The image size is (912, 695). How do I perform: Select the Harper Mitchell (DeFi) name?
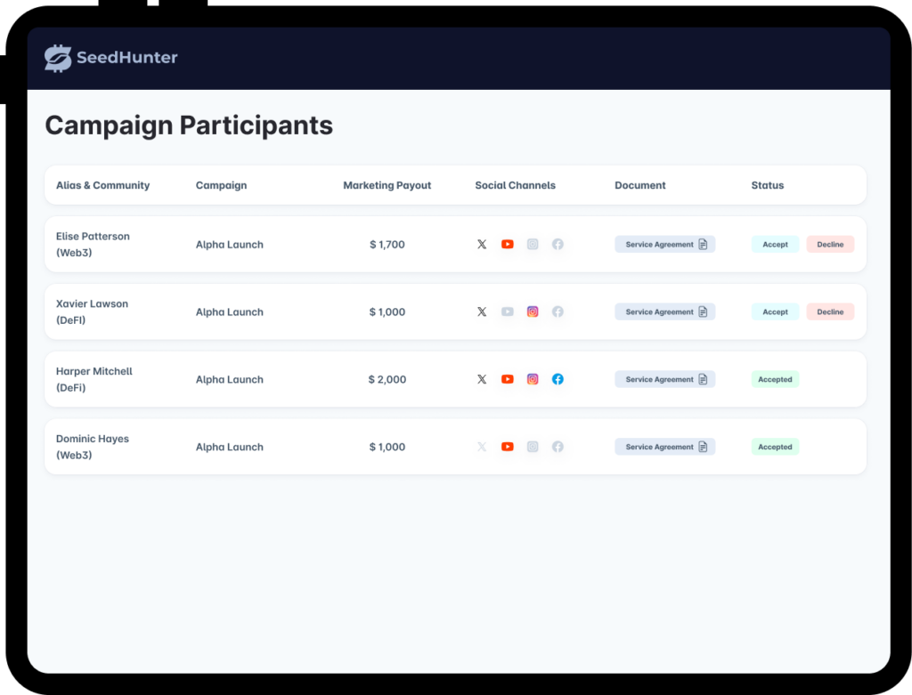pyautogui.click(x=94, y=379)
